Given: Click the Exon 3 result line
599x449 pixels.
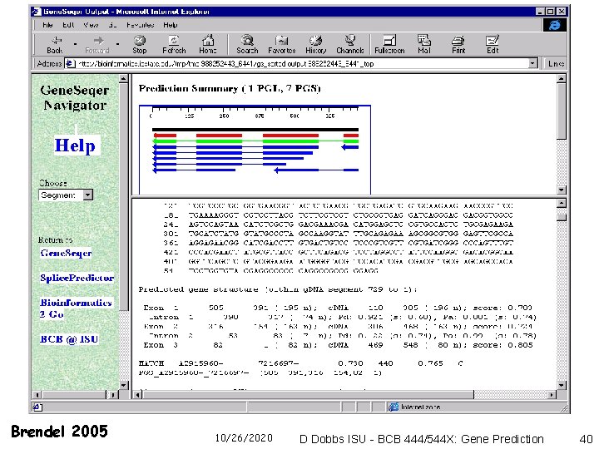Looking at the screenshot, I should point(338,345).
